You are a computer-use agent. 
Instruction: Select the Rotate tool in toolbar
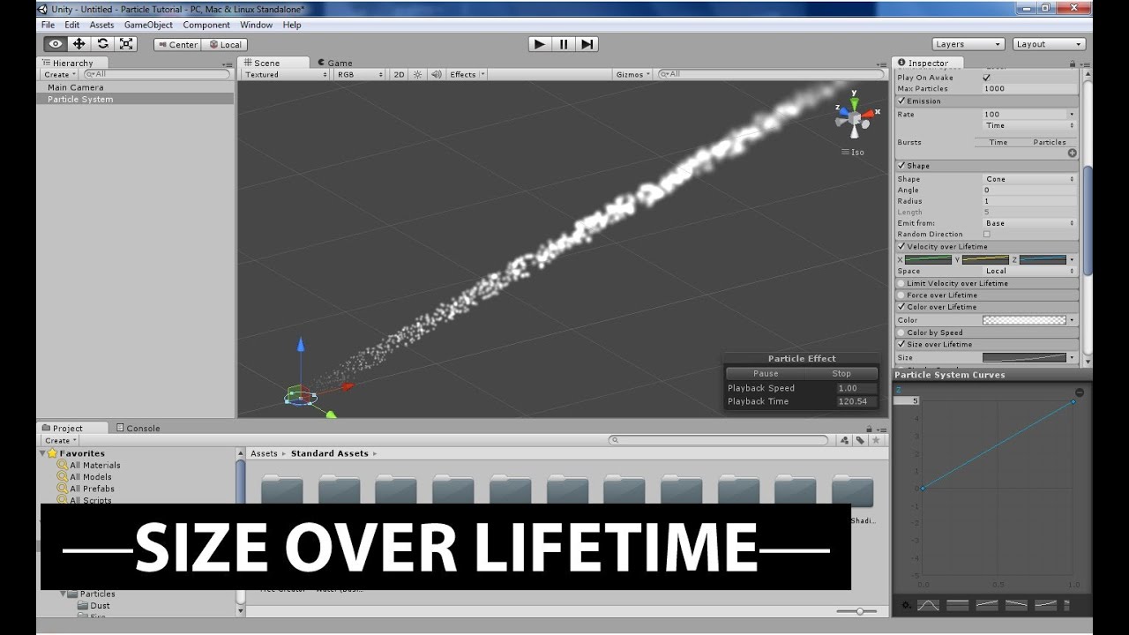click(103, 44)
